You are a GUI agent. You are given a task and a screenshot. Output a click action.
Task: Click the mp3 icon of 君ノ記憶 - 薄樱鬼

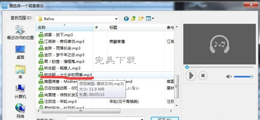[41, 62]
